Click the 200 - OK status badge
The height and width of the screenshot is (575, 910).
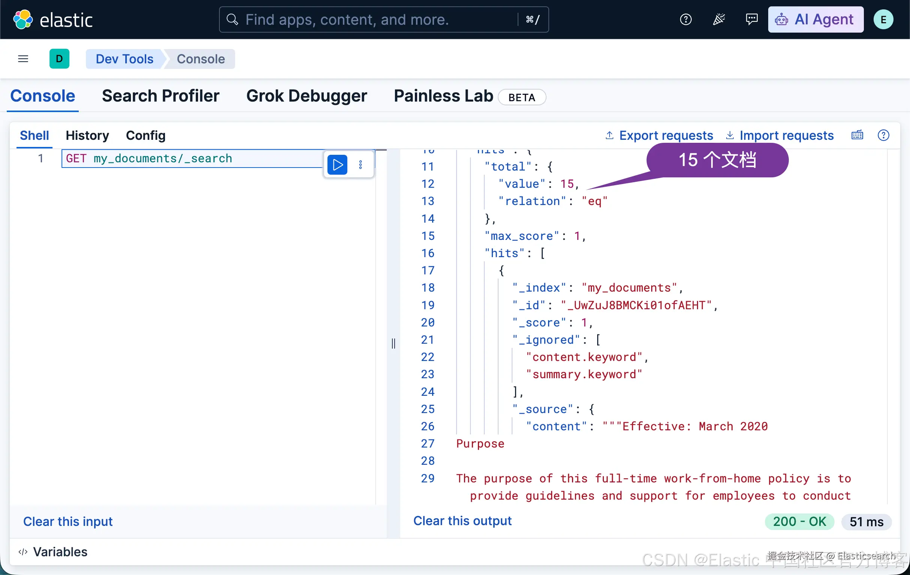pyautogui.click(x=799, y=521)
